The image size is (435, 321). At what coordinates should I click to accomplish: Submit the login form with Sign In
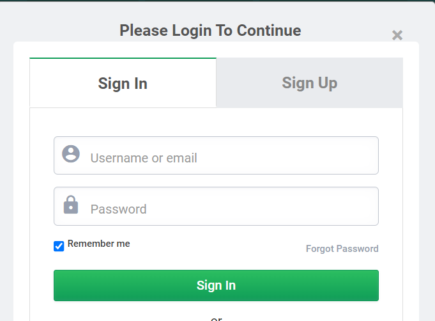pyautogui.click(x=216, y=285)
